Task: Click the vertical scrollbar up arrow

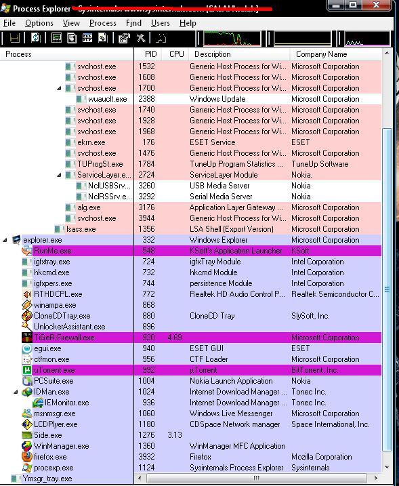Action: click(387, 53)
